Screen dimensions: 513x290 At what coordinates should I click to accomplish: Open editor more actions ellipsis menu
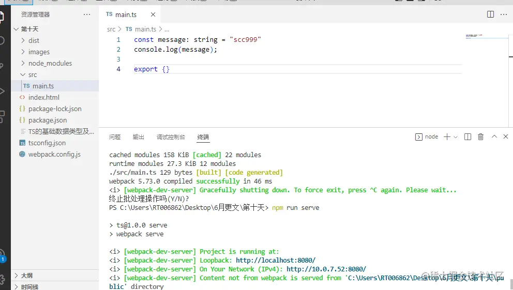click(504, 14)
